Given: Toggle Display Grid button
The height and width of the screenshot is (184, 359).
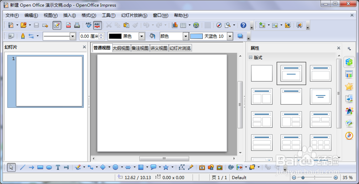Looking at the screenshot, I should pyautogui.click(x=208, y=25).
